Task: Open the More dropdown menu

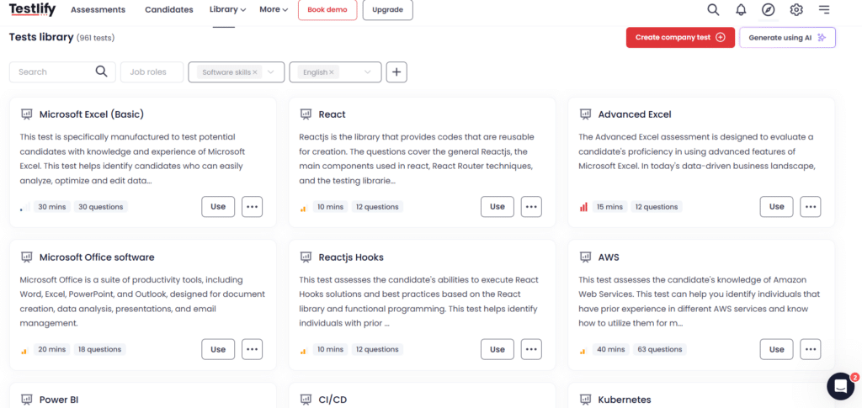Action: 274,9
